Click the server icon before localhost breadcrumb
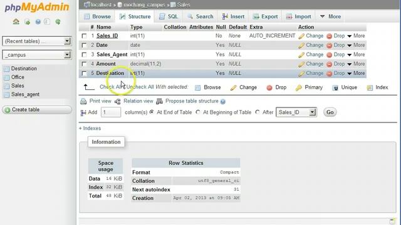 (x=87, y=4)
